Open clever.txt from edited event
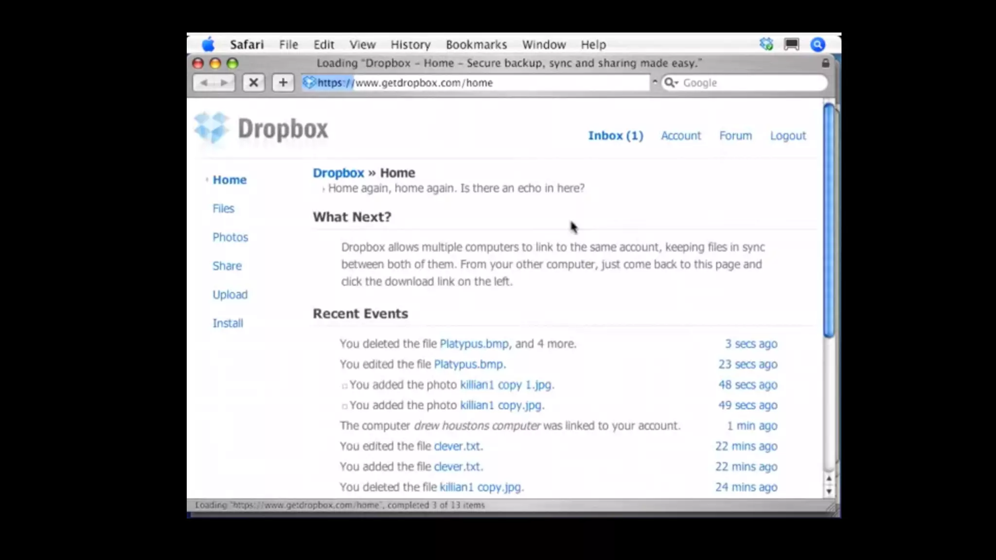The height and width of the screenshot is (560, 996). click(457, 446)
